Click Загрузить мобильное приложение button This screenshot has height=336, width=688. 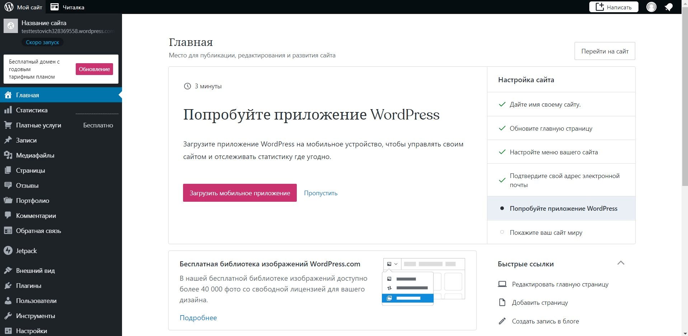240,193
